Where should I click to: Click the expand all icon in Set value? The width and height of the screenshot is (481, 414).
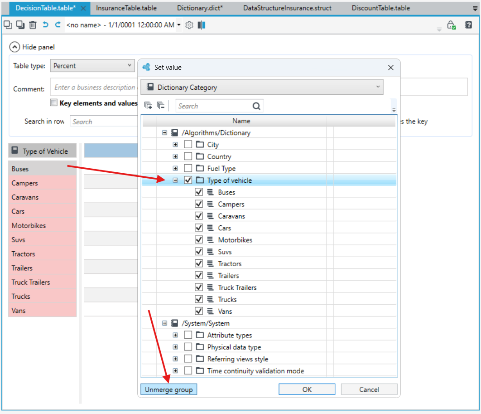pyautogui.click(x=148, y=106)
